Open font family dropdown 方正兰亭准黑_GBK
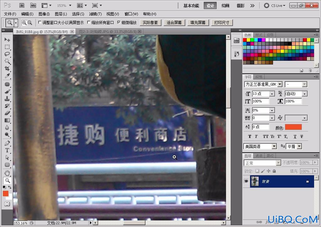 280,84
